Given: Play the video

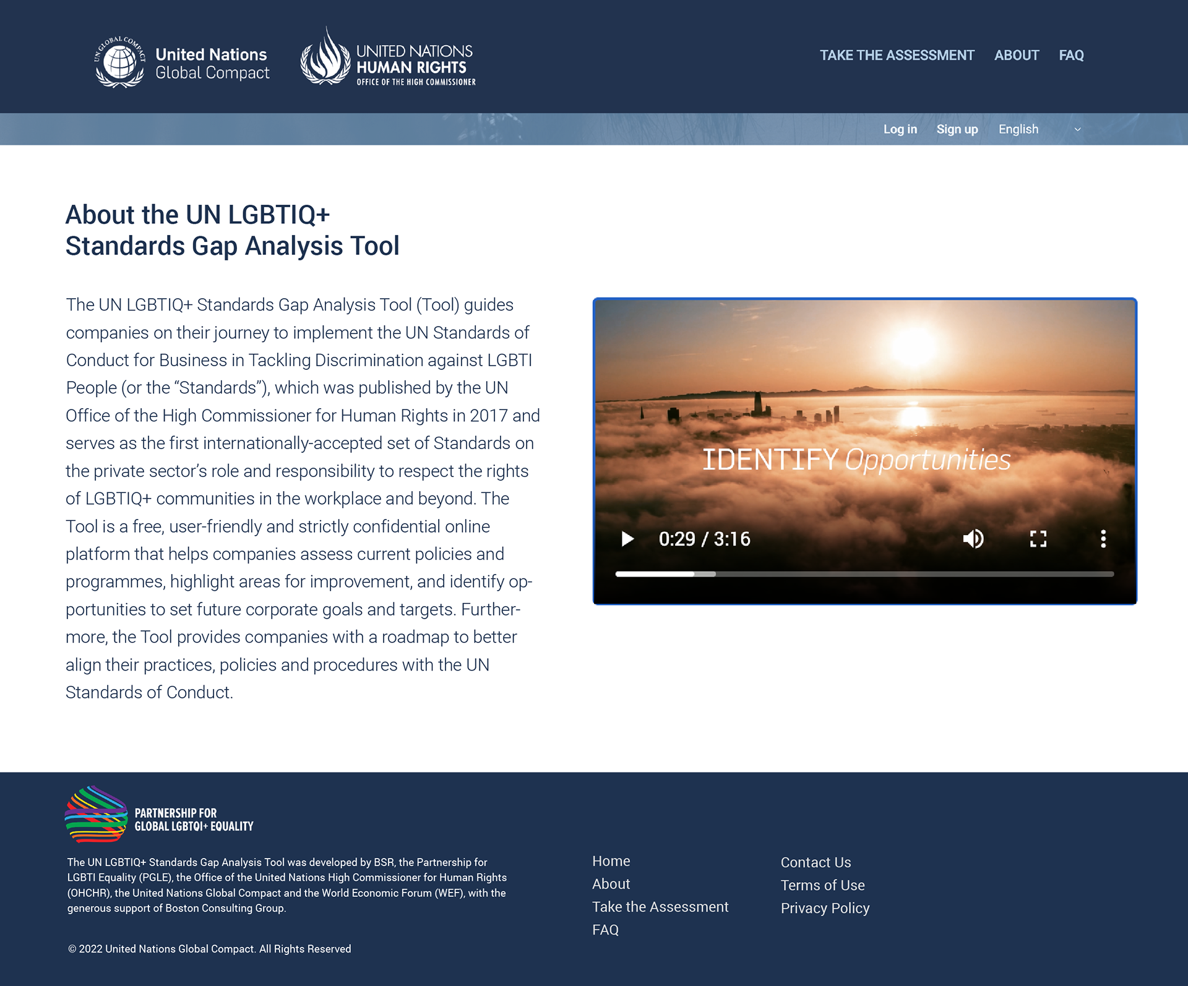Looking at the screenshot, I should (627, 539).
